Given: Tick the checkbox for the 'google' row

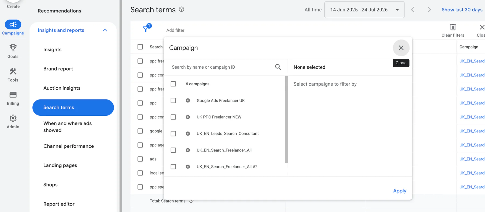Looking at the screenshot, I should click(140, 131).
